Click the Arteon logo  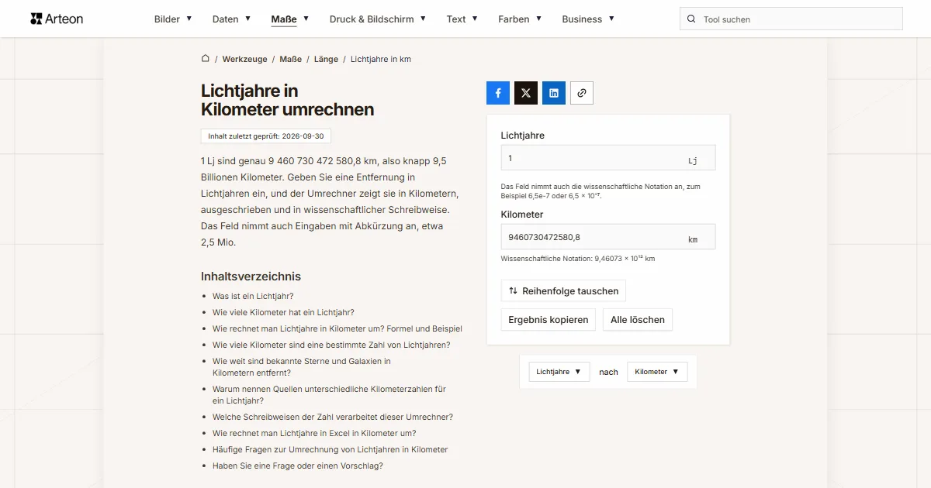tap(57, 19)
